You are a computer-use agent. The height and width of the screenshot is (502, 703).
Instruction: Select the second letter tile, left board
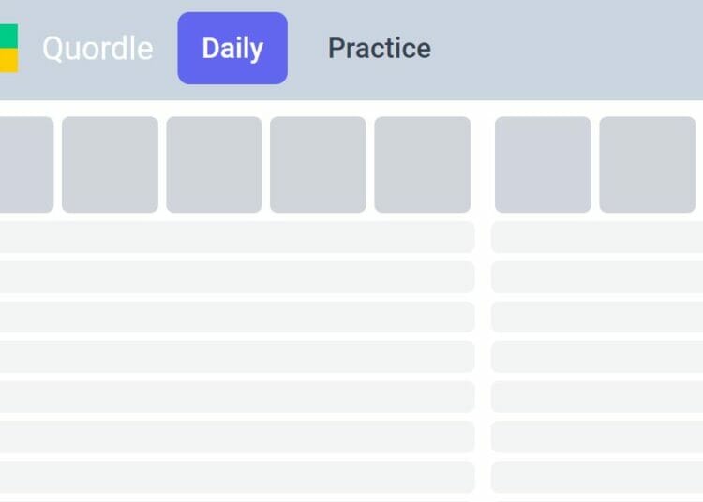click(110, 164)
